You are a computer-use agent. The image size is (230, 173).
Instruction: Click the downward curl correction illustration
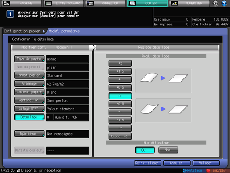[x=163, y=110]
